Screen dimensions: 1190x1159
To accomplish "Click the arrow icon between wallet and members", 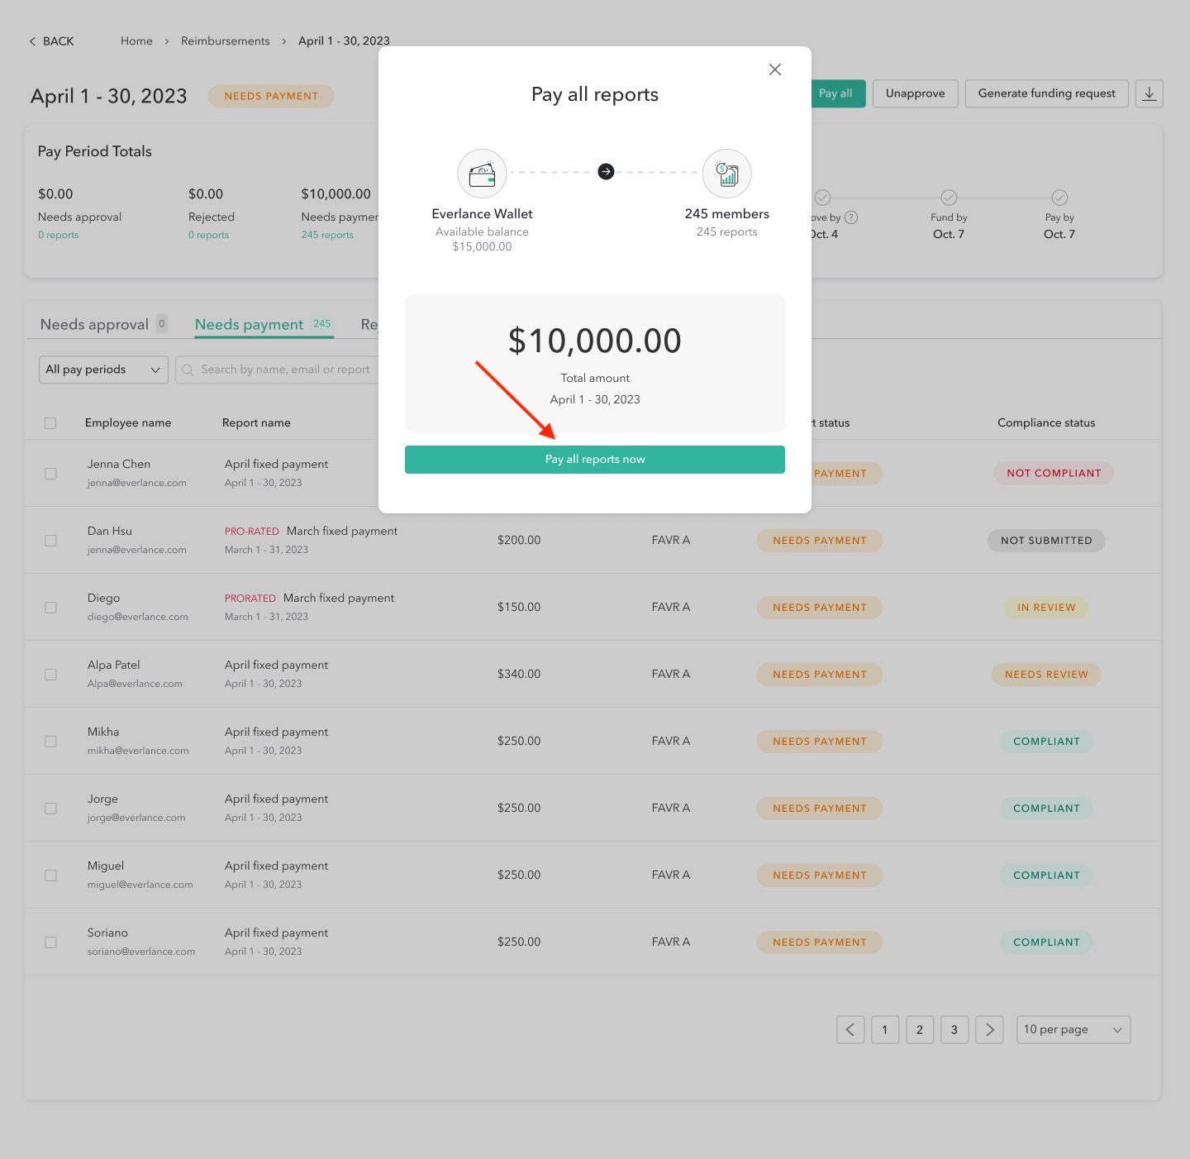I will coord(606,172).
